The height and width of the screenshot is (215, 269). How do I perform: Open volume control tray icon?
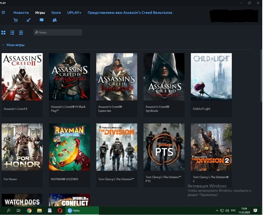tap(227, 210)
